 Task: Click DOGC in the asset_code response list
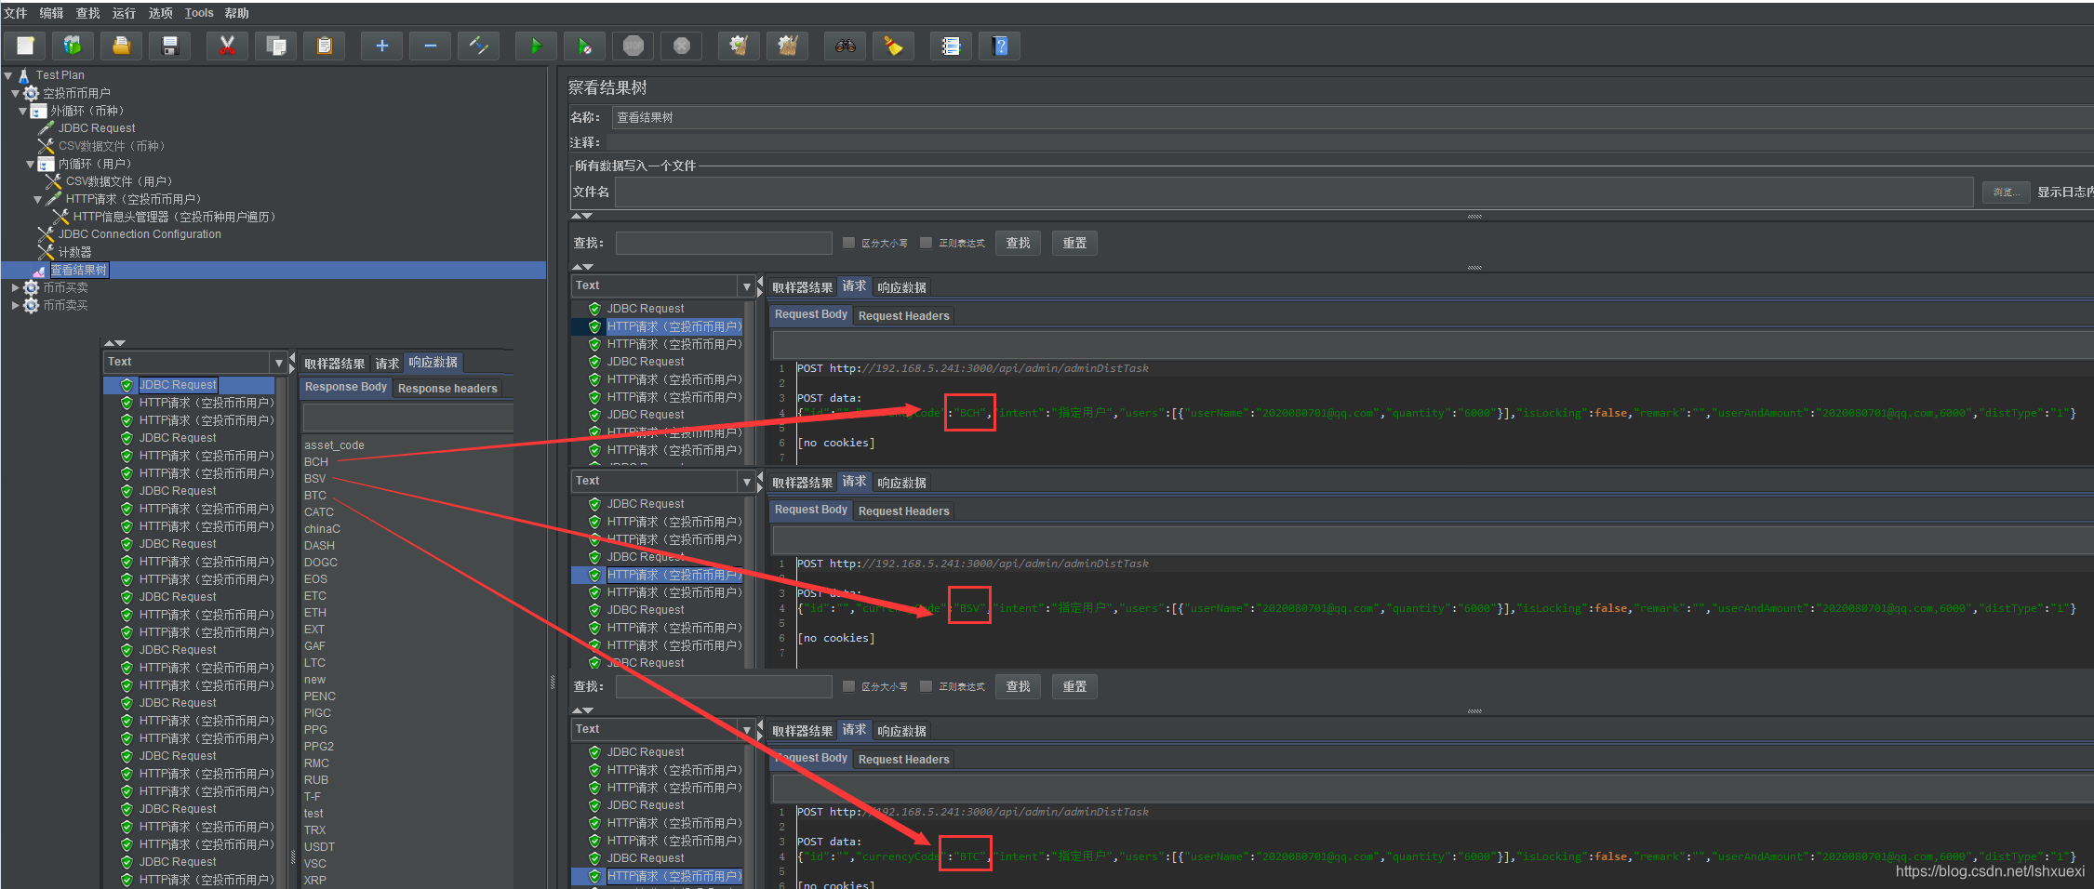click(321, 563)
